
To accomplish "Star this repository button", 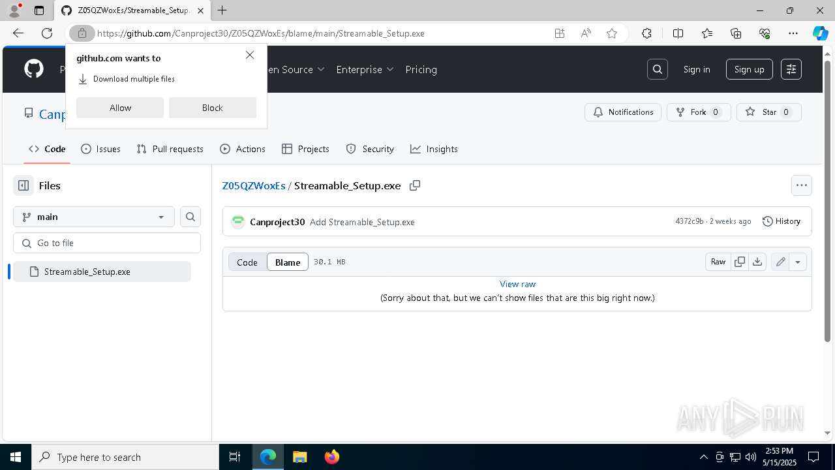I will [x=769, y=112].
